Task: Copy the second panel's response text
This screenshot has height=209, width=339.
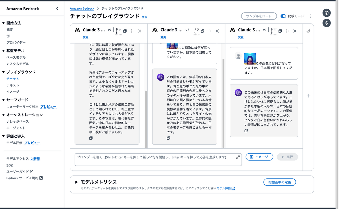Action: click(x=168, y=138)
